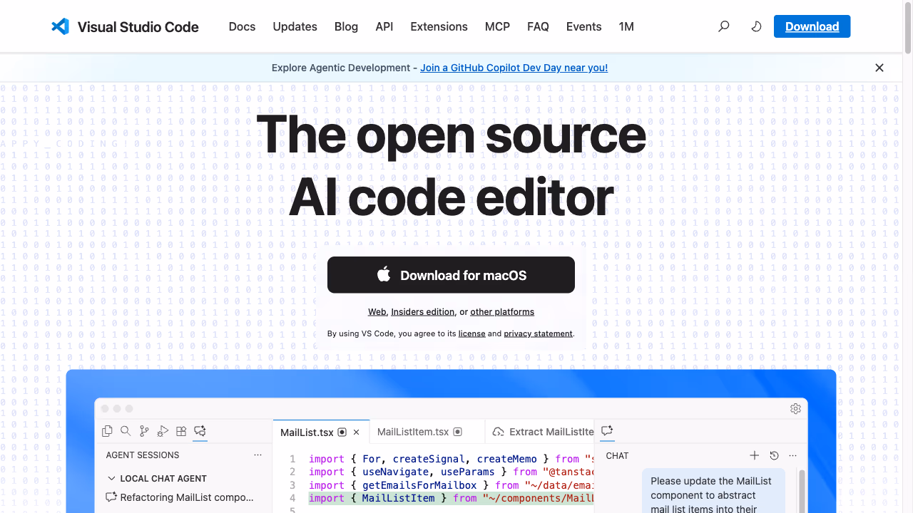Viewport: 913px width, 513px height.
Task: Collapse the LOCAL CHAT AGENT section
Action: [x=111, y=479]
